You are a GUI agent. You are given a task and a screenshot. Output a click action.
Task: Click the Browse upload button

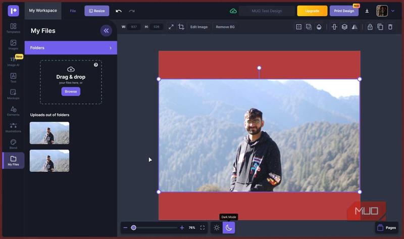tap(71, 91)
